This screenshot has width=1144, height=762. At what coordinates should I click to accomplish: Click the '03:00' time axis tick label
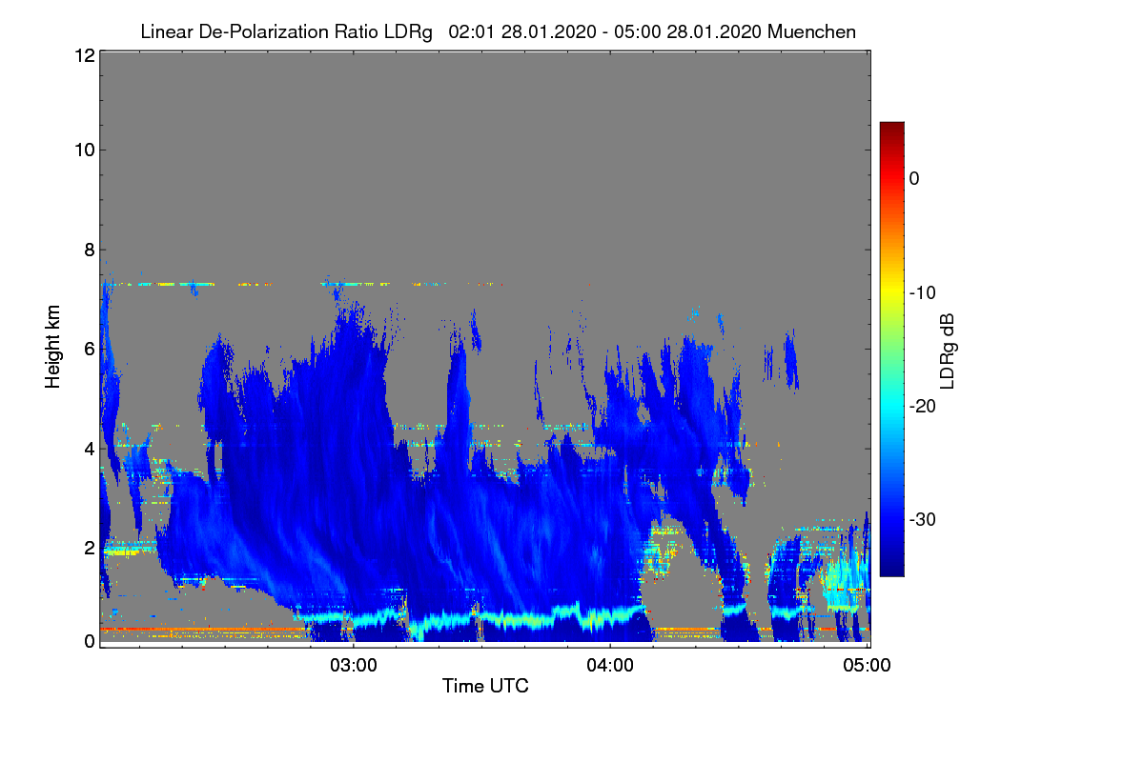point(353,665)
